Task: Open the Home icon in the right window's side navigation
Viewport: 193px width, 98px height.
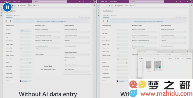Action: [x=98, y=8]
